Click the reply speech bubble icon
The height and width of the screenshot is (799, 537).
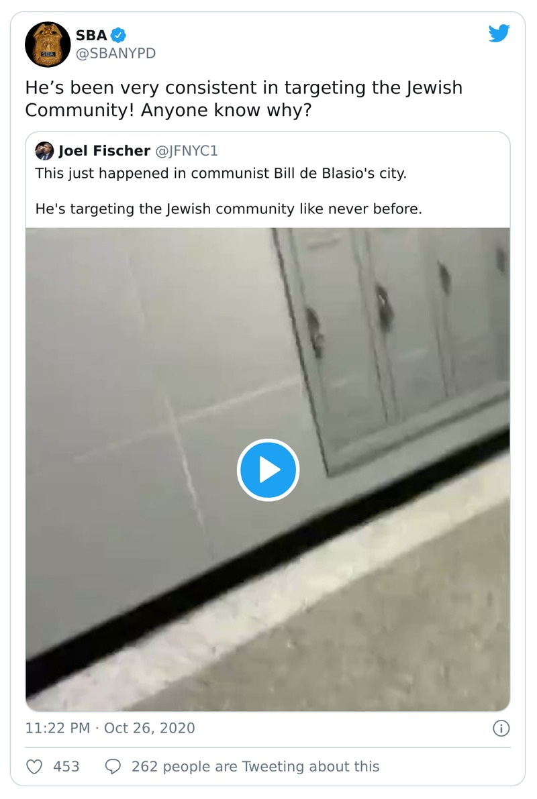113,767
